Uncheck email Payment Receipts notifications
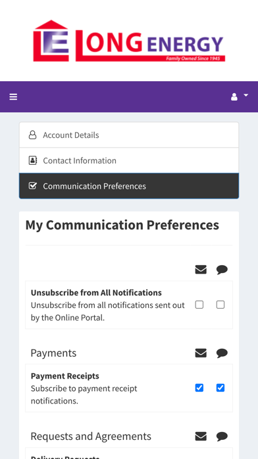258x459 pixels. point(199,388)
